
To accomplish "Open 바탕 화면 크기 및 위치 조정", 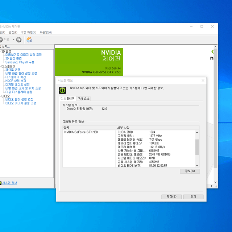I will point(23,88).
